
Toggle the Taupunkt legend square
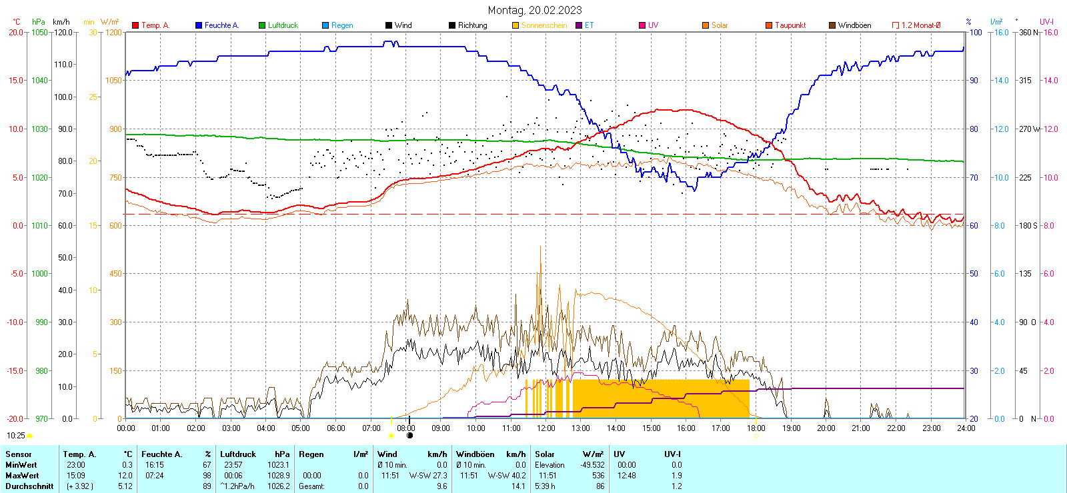pyautogui.click(x=769, y=25)
